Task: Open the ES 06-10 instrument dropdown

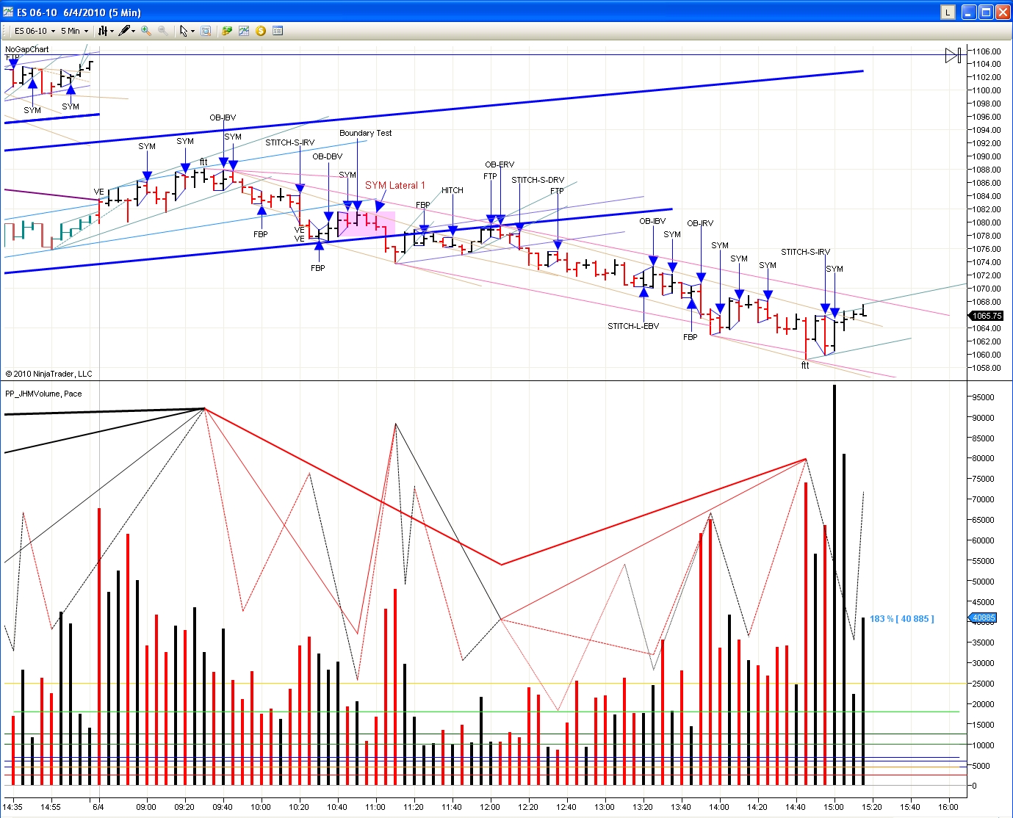Action: coord(34,31)
